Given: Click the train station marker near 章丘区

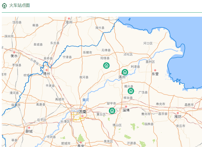Looking at the screenshot, I should [112, 111].
